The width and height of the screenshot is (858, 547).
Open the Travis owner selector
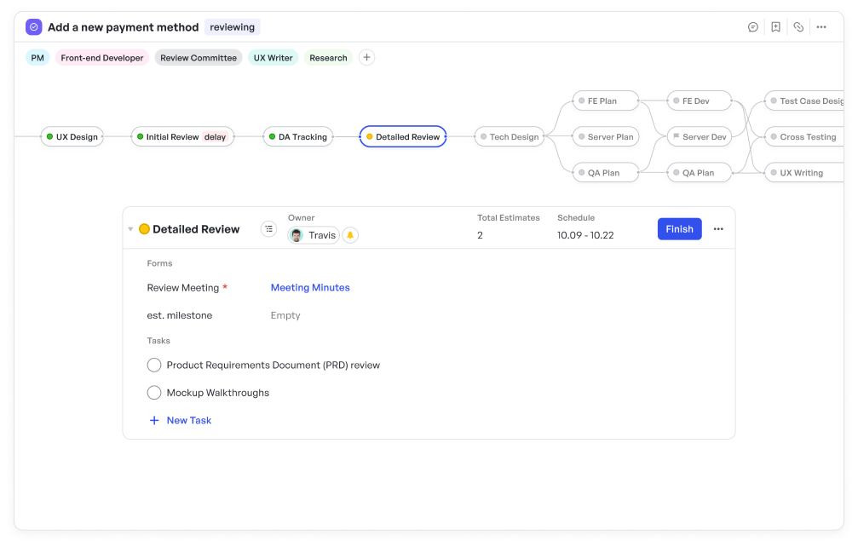(314, 235)
